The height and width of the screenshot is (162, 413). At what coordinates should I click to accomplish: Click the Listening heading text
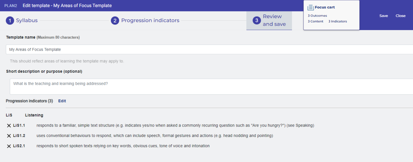(34, 115)
